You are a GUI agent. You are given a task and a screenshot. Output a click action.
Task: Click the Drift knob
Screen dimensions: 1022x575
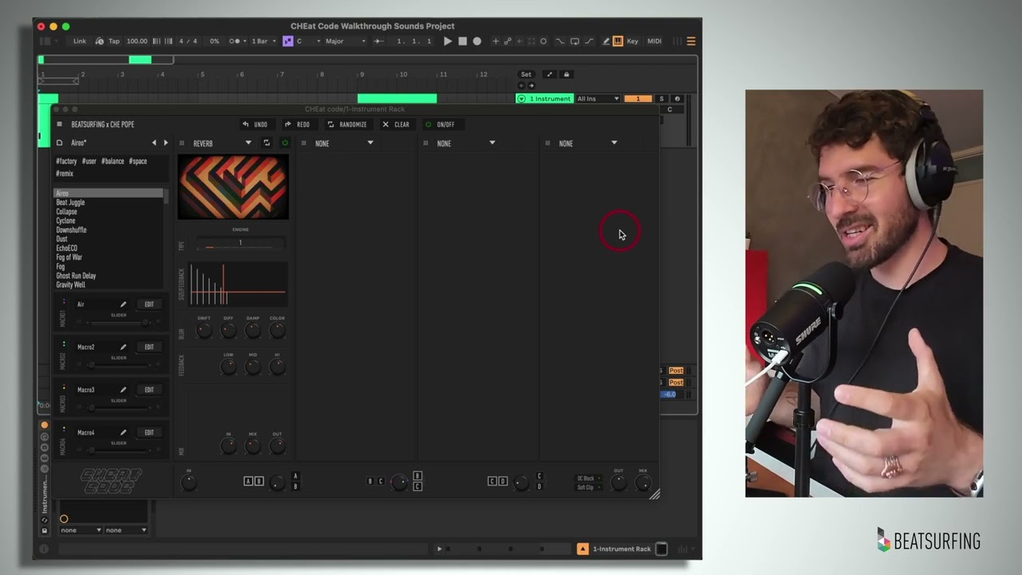pos(204,330)
